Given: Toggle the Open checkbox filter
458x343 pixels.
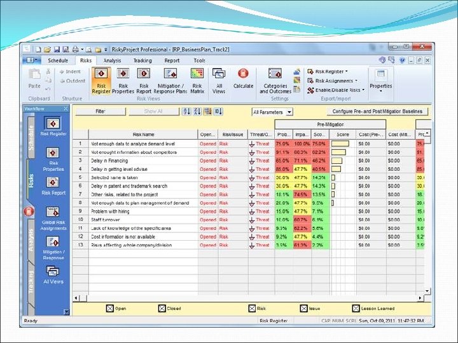Looking at the screenshot, I should pos(110,308).
